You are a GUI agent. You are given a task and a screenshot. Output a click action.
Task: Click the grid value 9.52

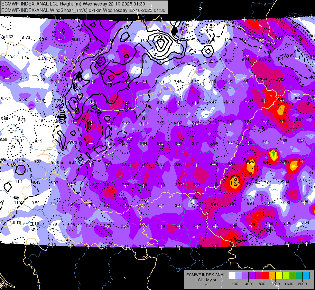coord(36,203)
